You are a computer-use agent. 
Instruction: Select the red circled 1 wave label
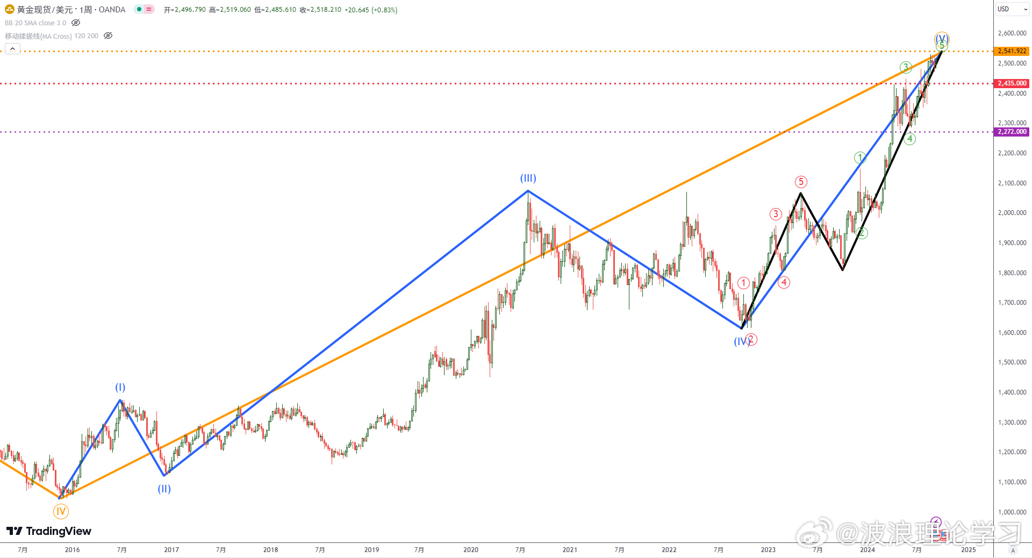(743, 283)
